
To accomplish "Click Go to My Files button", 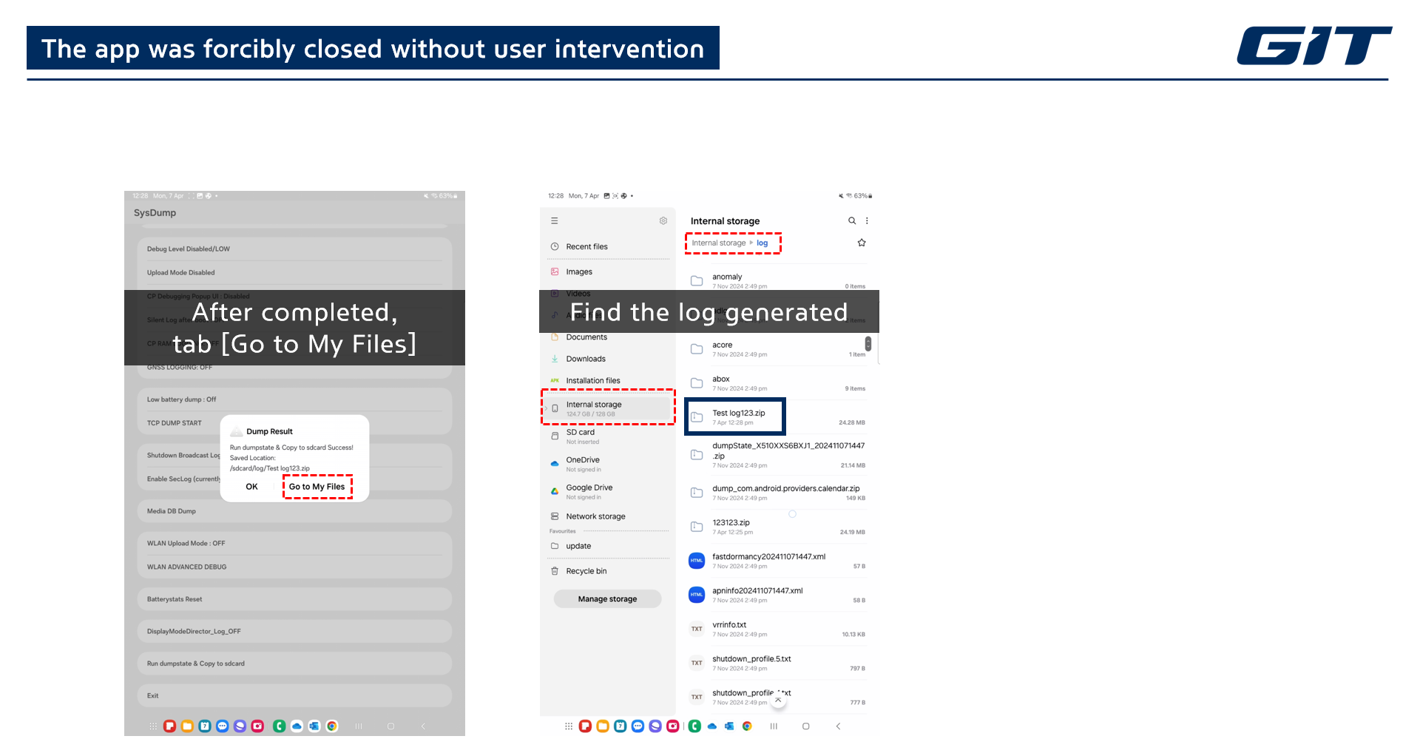I will (x=317, y=487).
